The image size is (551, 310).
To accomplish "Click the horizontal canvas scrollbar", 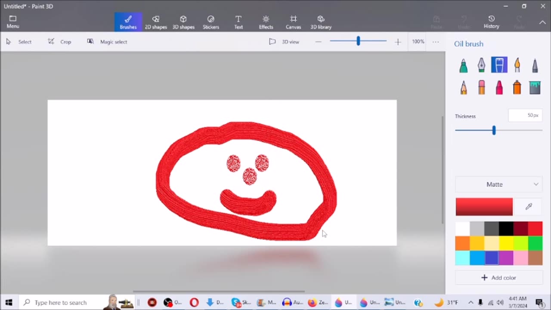I will [x=219, y=291].
